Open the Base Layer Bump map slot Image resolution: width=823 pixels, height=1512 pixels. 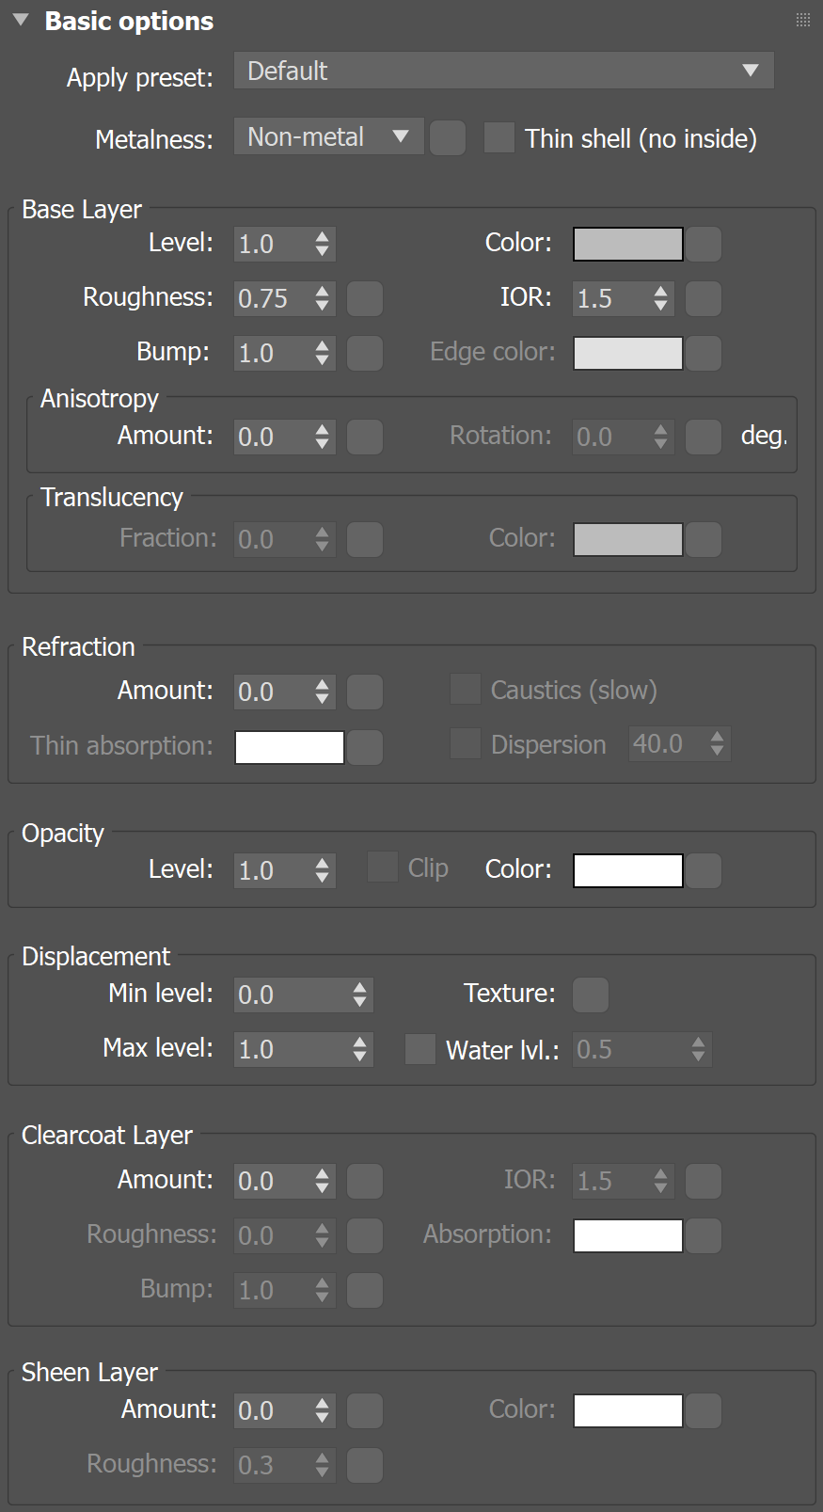(x=365, y=354)
